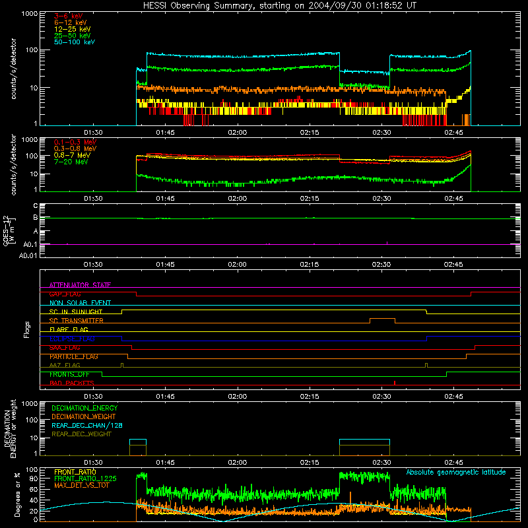This screenshot has width=528, height=528.
Task: Click the GOES axis label A0.01
Action: (x=28, y=255)
